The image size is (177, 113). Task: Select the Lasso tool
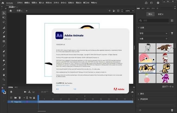click(x=4, y=22)
